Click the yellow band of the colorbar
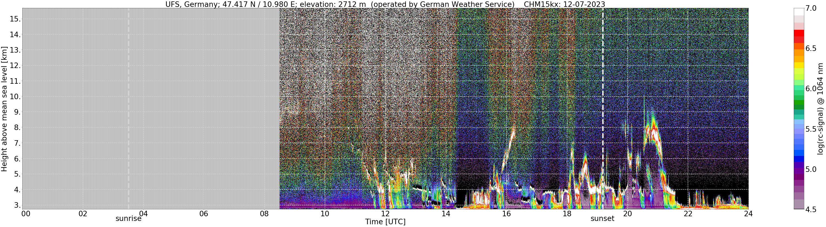826x227 pixels. (x=799, y=65)
